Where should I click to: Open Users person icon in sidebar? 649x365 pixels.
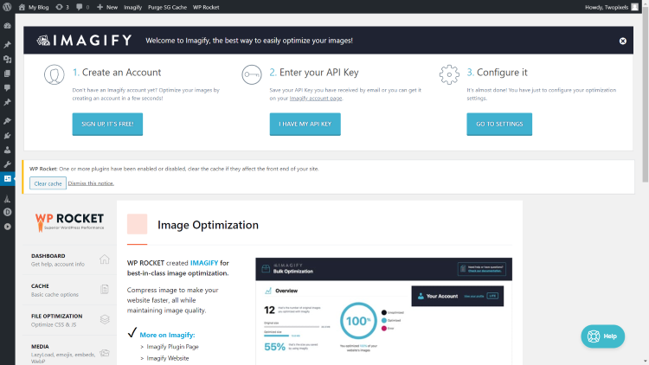coord(7,150)
